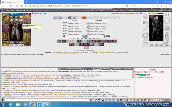This screenshot has height=107, width=172.
Task: Switch to Мои логи tab
Action: pos(107,69)
